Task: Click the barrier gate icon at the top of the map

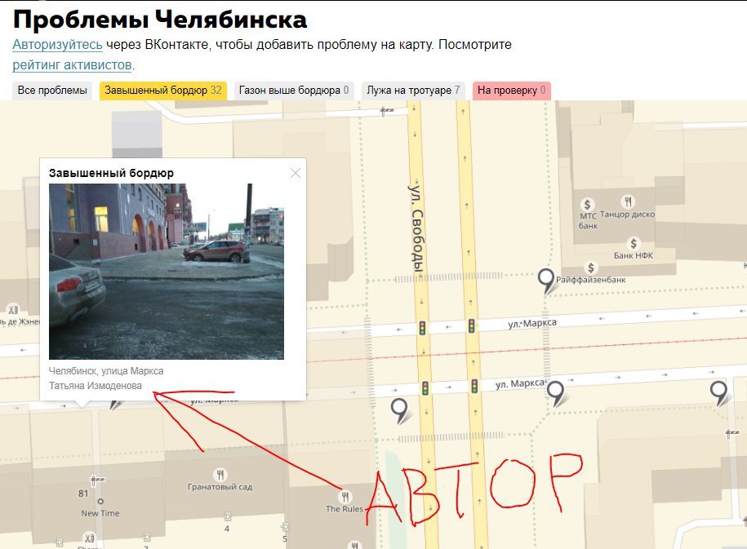Action: (x=387, y=111)
